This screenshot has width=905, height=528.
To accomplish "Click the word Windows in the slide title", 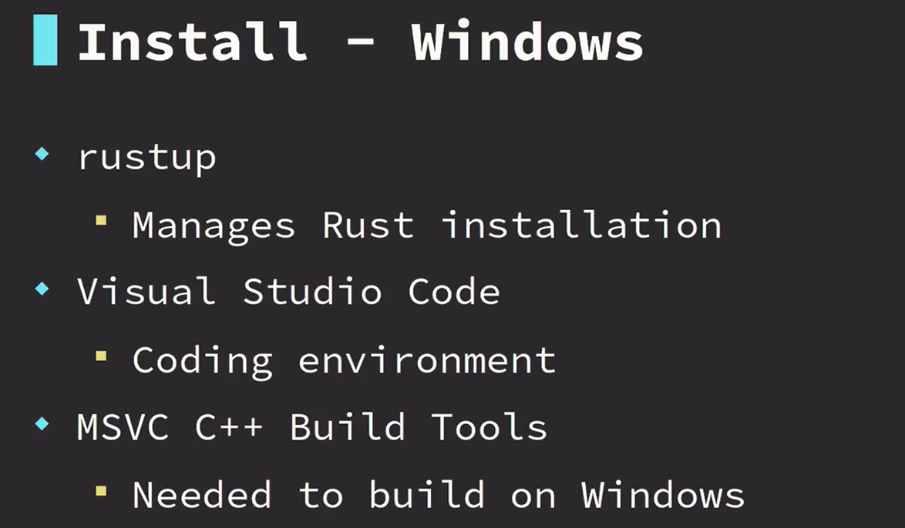I will pyautogui.click(x=527, y=43).
